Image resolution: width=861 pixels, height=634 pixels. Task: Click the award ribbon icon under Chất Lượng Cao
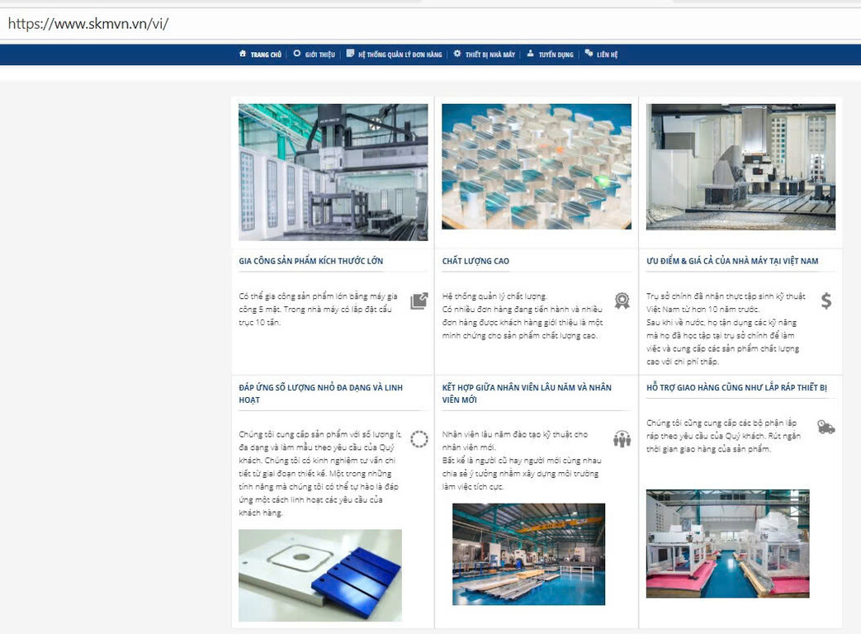622,300
